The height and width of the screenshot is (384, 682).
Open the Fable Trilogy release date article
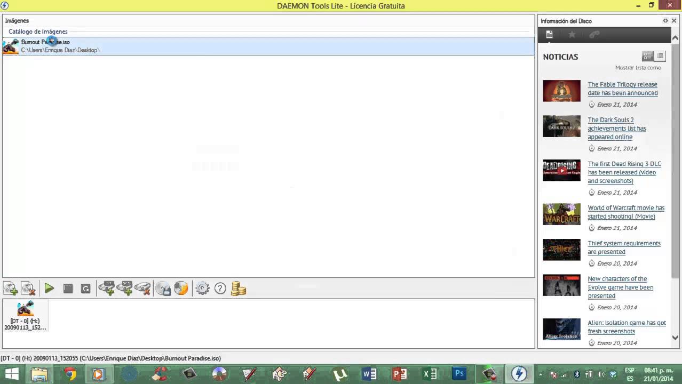[623, 89]
